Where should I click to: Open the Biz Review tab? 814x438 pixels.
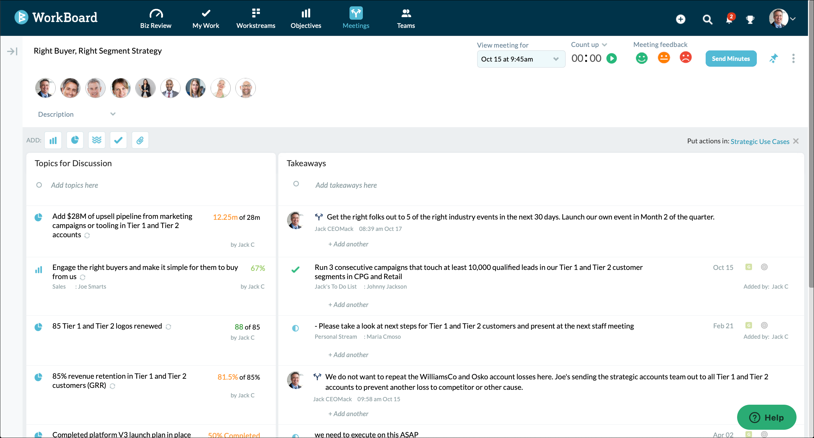pos(156,18)
